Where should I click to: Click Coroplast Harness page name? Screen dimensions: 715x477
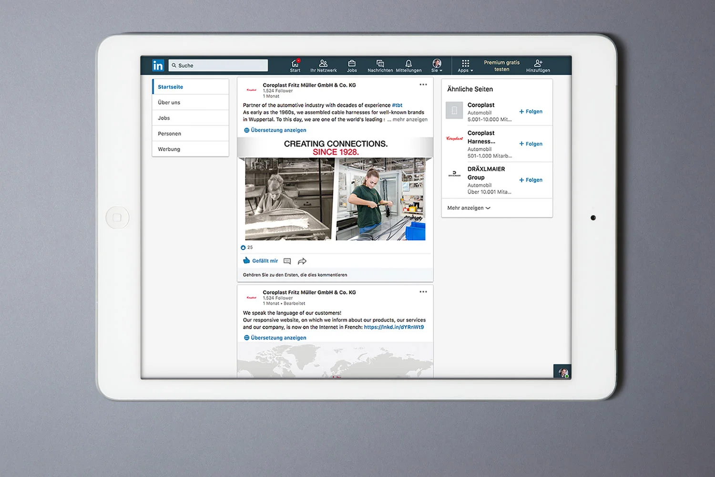click(481, 137)
